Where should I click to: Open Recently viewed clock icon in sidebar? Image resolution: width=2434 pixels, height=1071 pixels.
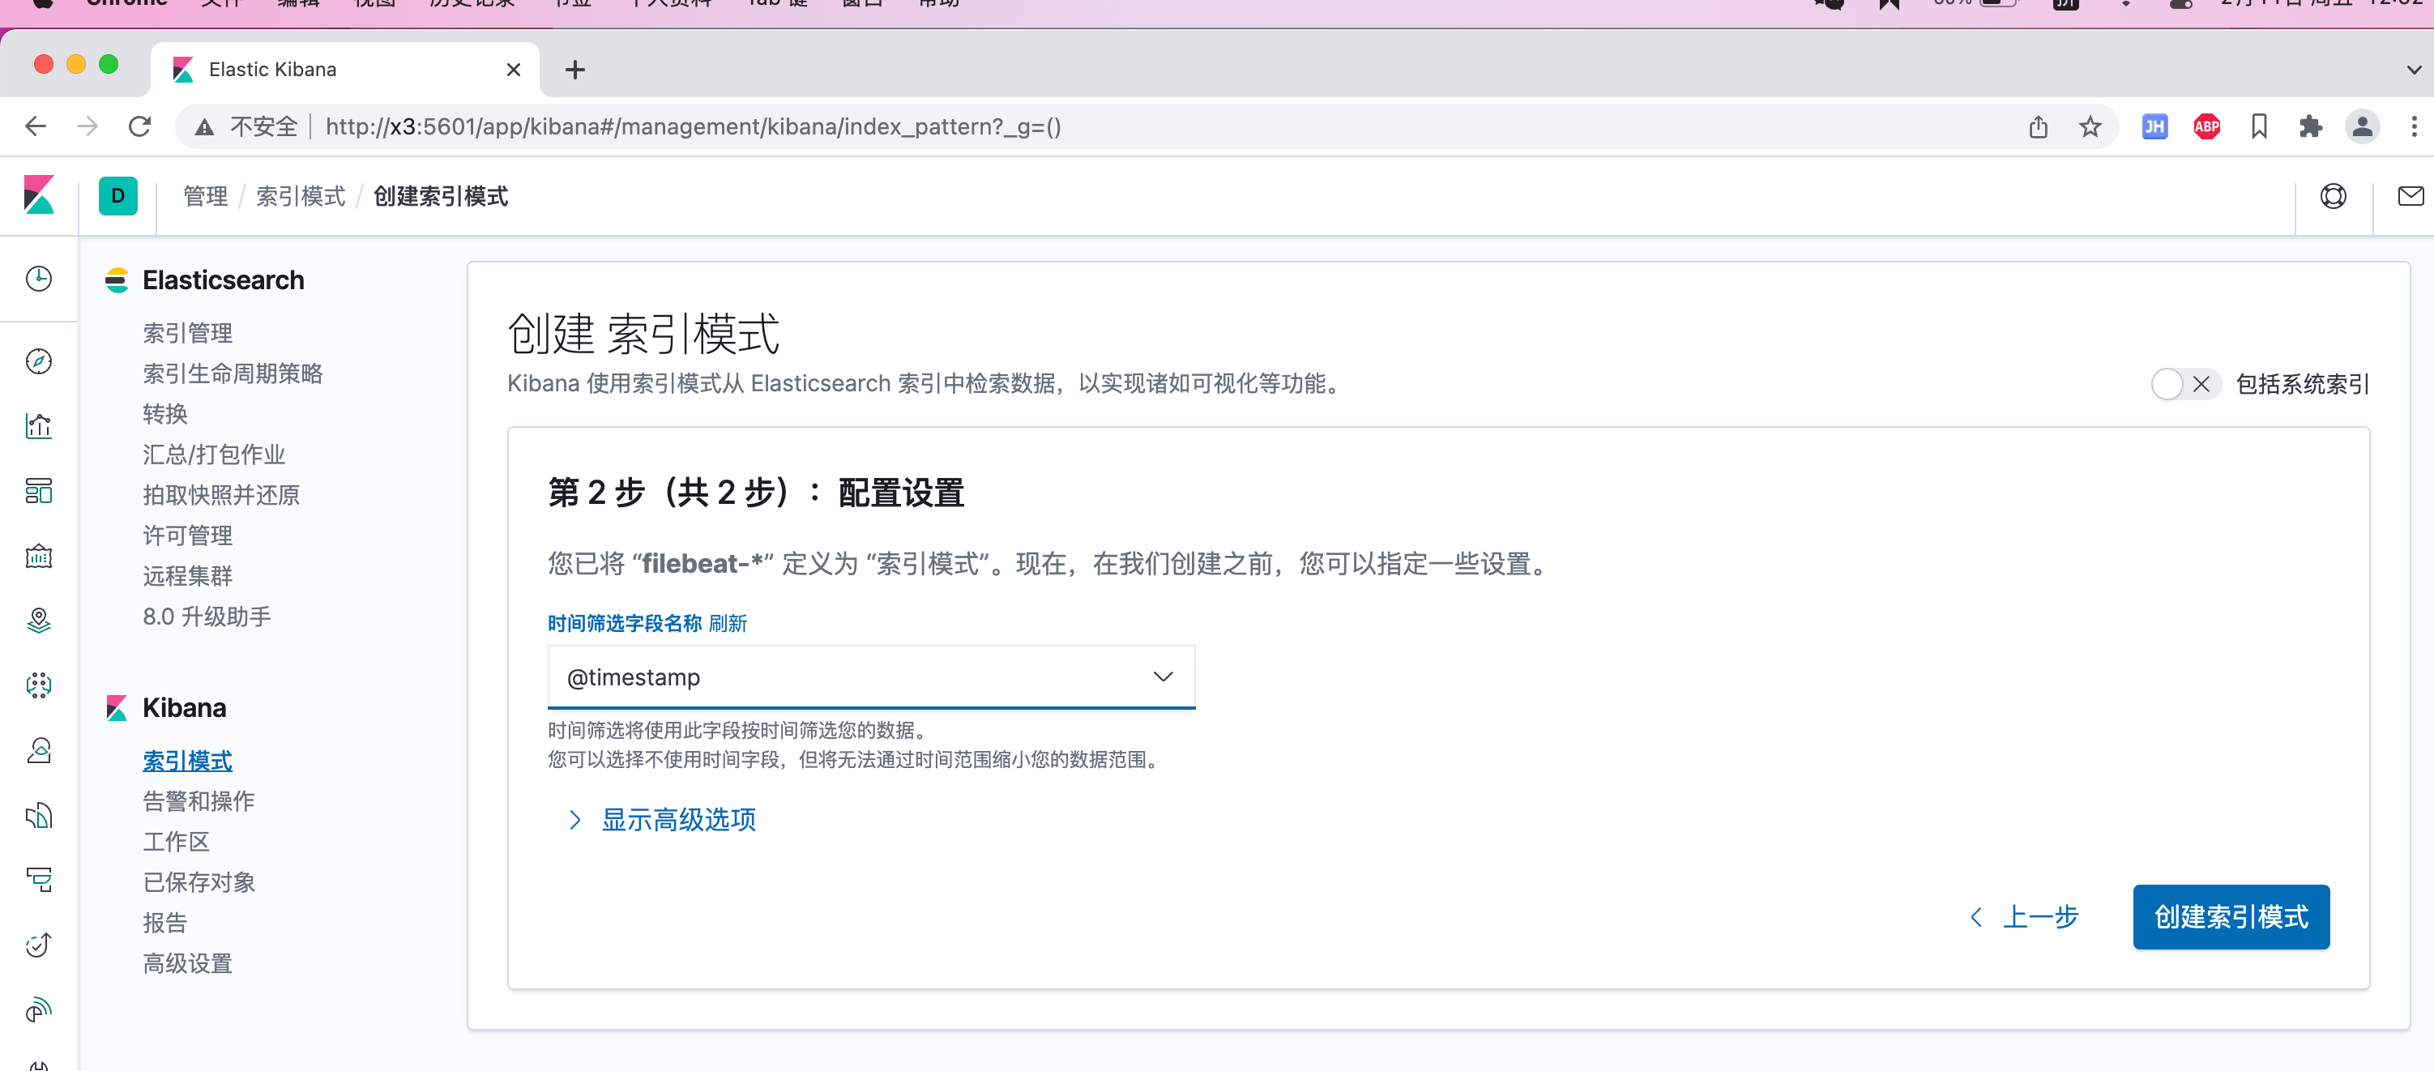tap(39, 279)
